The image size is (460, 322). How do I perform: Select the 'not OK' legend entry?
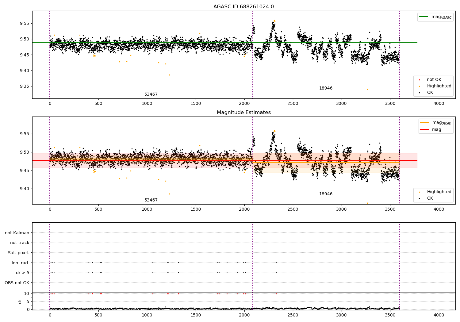coord(434,80)
